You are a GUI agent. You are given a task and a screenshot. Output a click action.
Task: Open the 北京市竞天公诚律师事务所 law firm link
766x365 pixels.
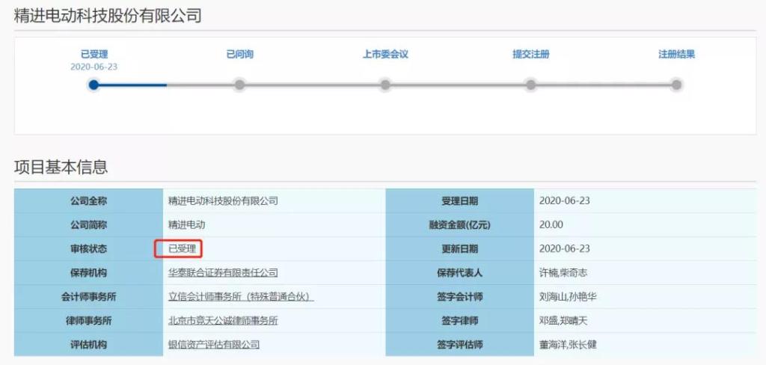(x=223, y=321)
